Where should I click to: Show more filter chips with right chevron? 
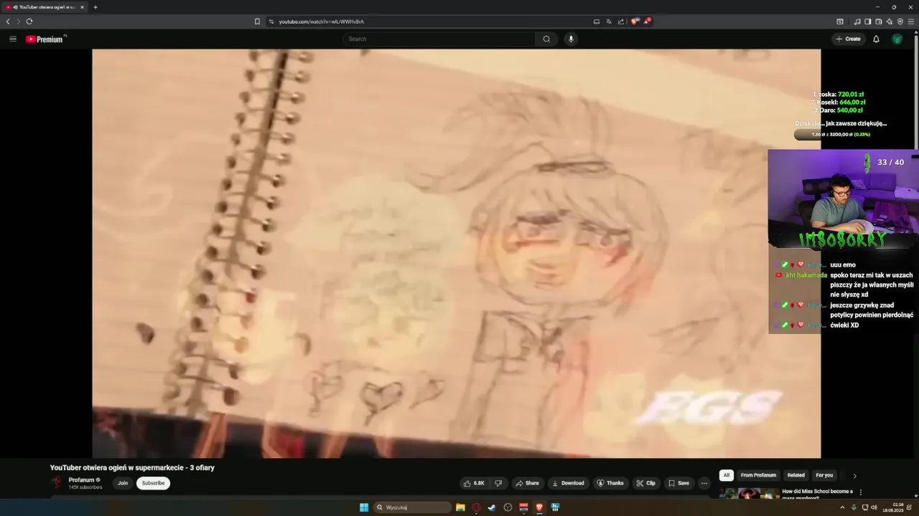854,475
